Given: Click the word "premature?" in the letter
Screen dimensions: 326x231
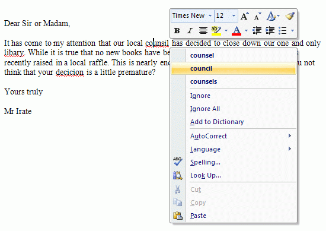Looking at the screenshot, I should (136, 72).
